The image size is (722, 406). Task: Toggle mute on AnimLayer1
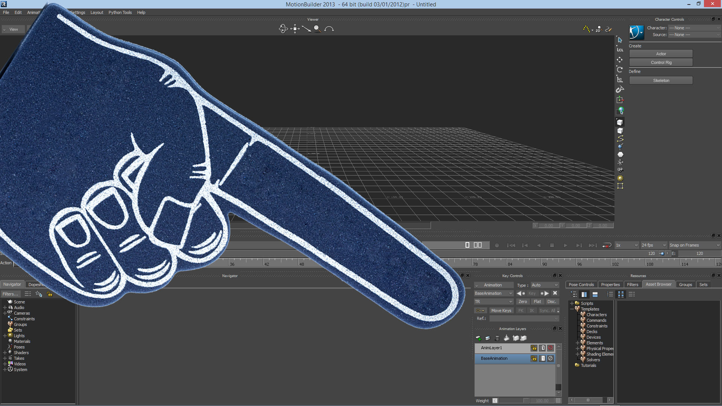(551, 348)
